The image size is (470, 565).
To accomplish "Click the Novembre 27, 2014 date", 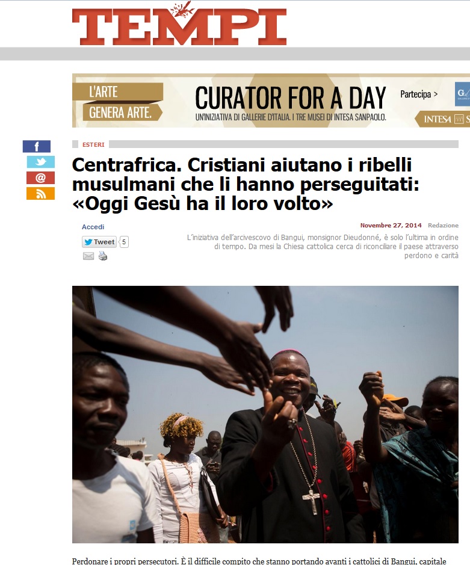I will (x=391, y=225).
